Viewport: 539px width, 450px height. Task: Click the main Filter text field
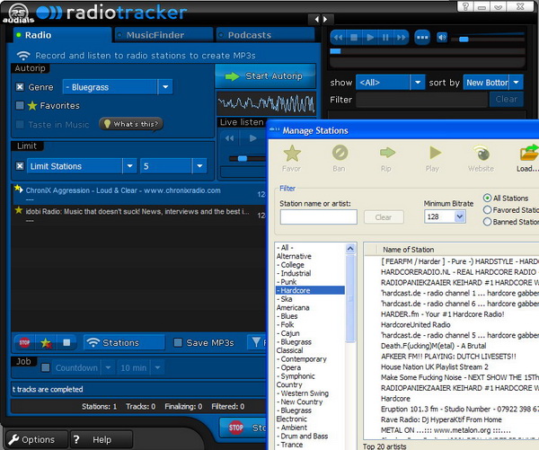pos(422,100)
